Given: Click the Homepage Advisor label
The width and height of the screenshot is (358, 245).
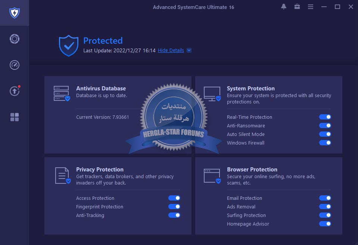Looking at the screenshot, I should click(x=248, y=224).
